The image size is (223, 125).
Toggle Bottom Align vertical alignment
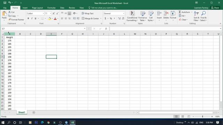coord(69,13)
